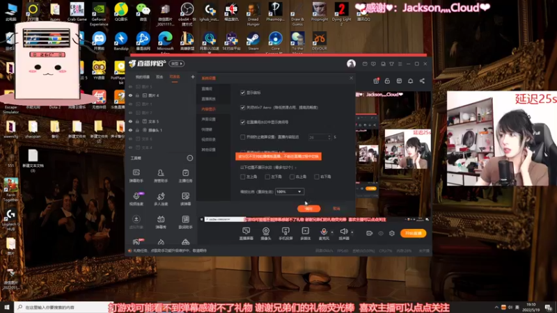
Task: Open the Windows Start menu
Action: (x=7, y=307)
